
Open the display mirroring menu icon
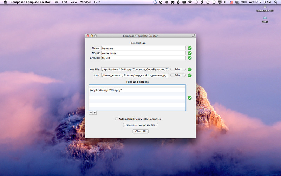pos(220,2)
